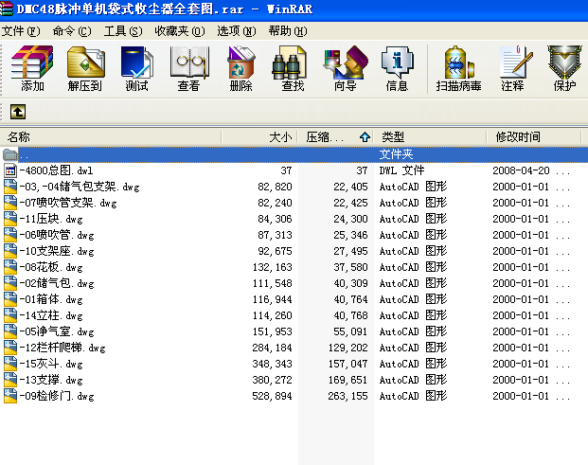
Task: Click the WinRAR title bar app icon
Action: pyautogui.click(x=6, y=9)
